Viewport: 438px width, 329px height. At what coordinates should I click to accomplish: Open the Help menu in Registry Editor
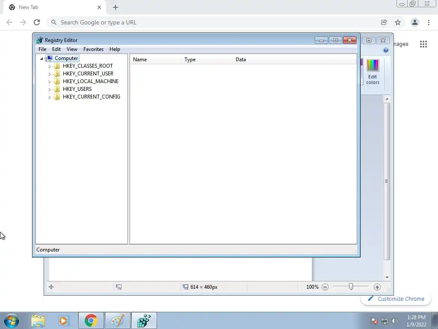tap(115, 49)
